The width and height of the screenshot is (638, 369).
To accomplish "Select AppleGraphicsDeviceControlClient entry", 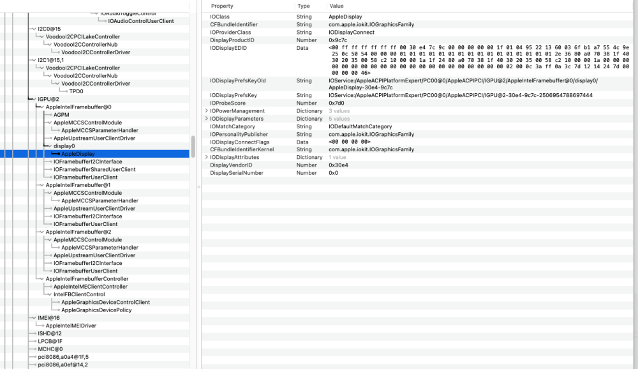I will [105, 302].
